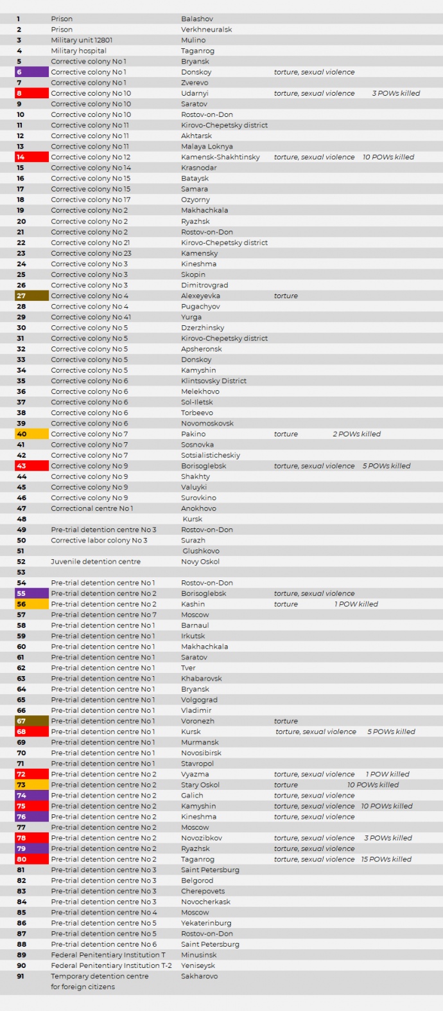This screenshot has height=1011, width=443.
Task: Select the Military hospital entry
Action: 78,51
